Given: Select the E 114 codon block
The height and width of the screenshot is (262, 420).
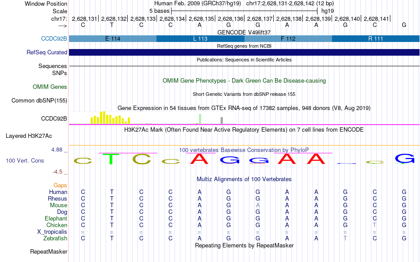Looking at the screenshot, I should pyautogui.click(x=113, y=38).
